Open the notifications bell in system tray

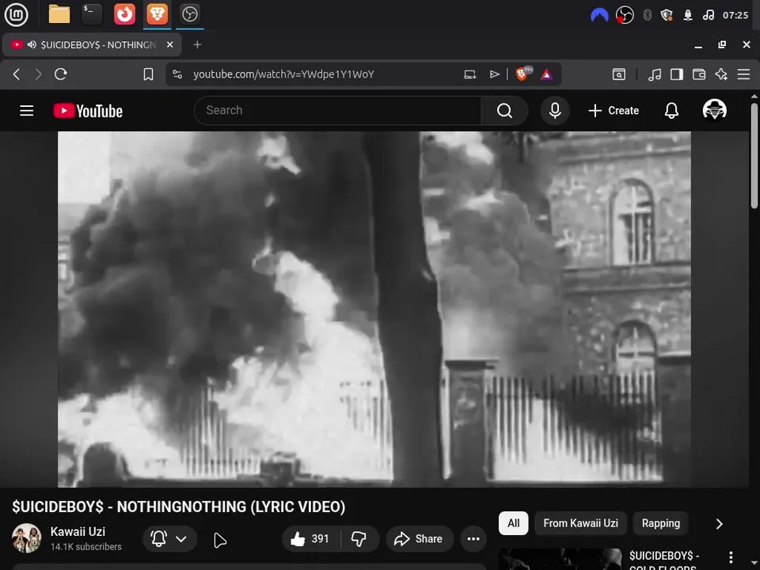point(688,15)
